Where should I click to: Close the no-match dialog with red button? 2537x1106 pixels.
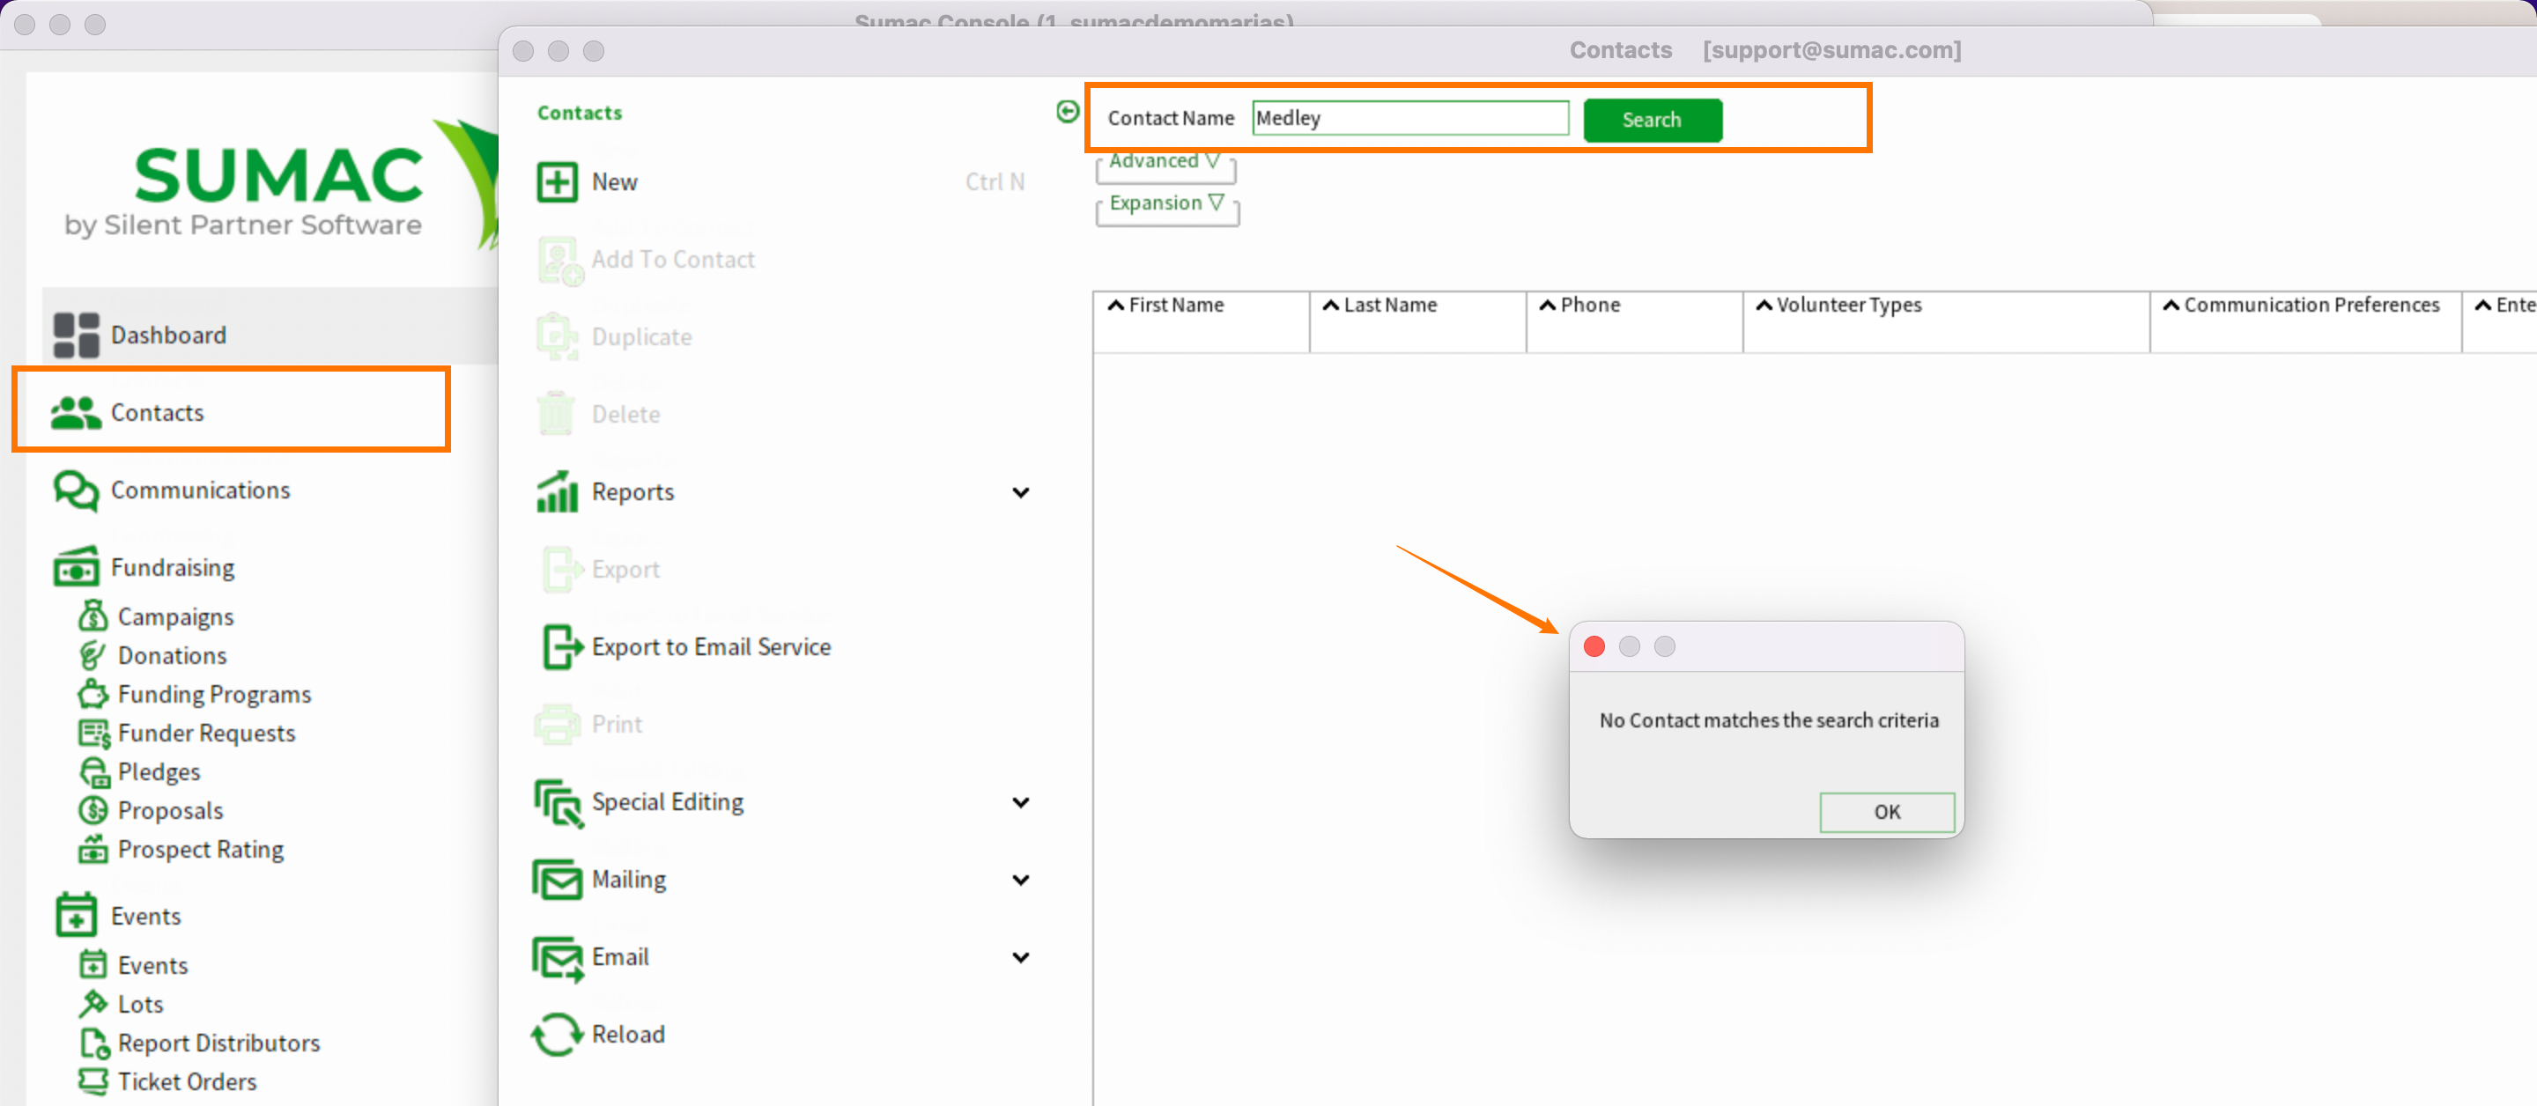1594,646
